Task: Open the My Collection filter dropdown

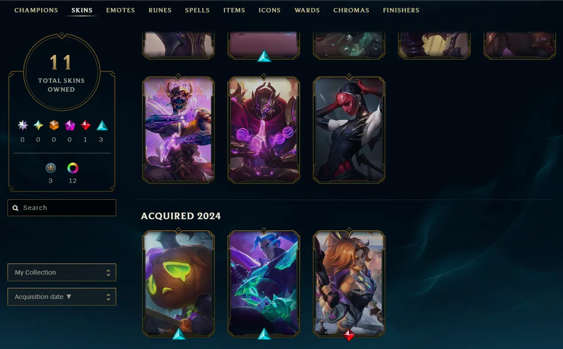Action: point(62,272)
